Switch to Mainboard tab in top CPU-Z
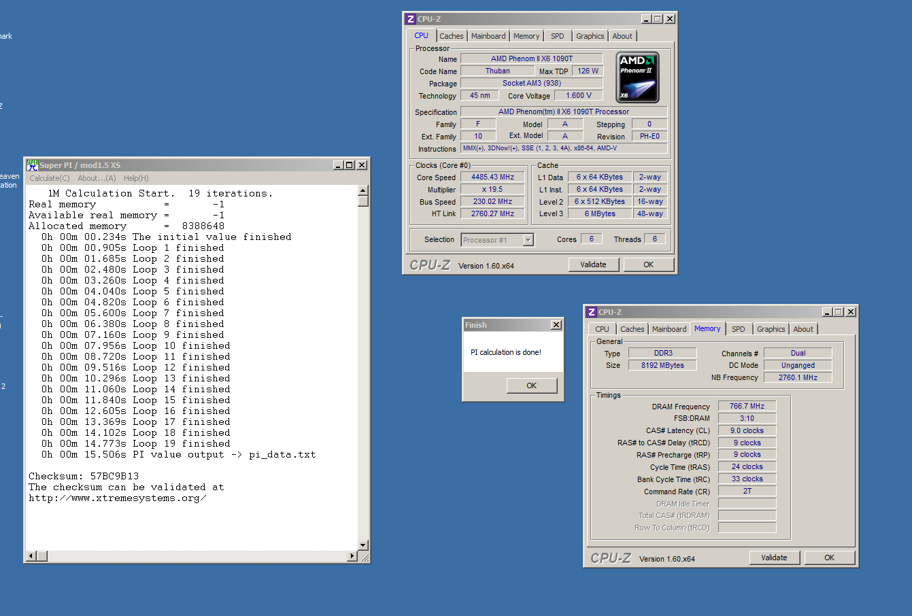Viewport: 912px width, 616px height. pyautogui.click(x=488, y=36)
